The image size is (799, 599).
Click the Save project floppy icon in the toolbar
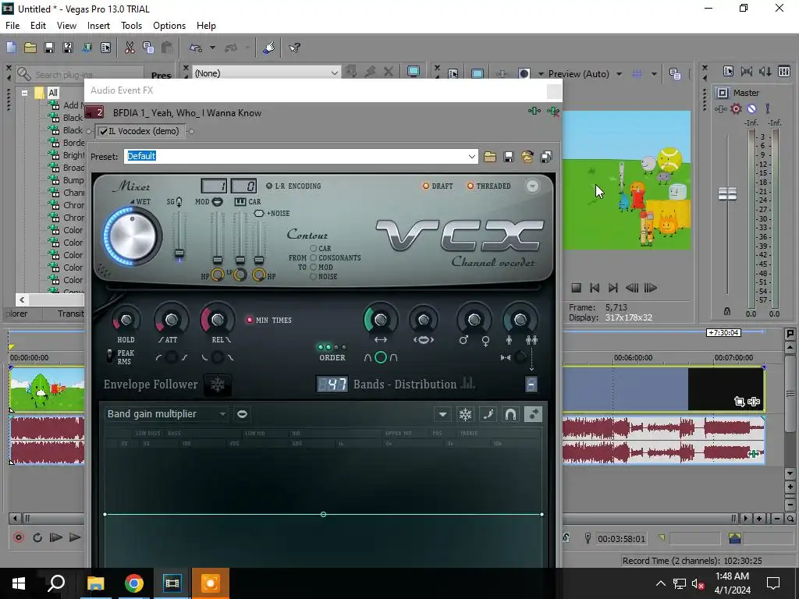pyautogui.click(x=49, y=48)
